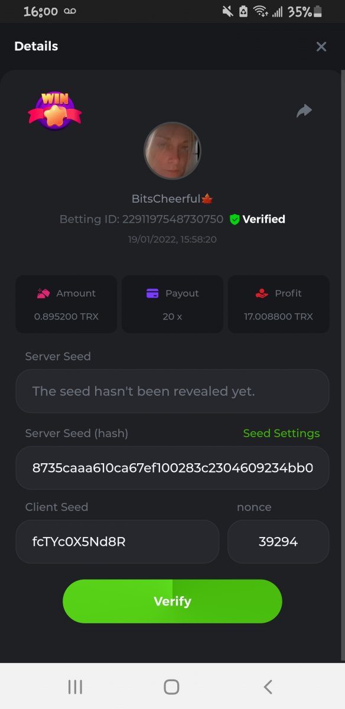Tap the Betting ID number
Viewport: 345px width, 709px height.
tap(173, 219)
